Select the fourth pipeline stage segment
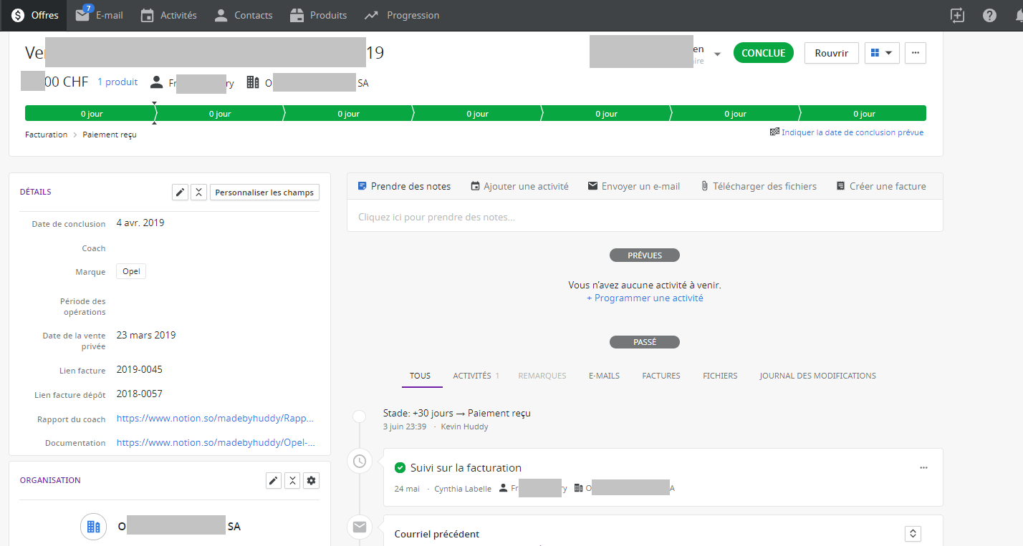The image size is (1023, 546). coord(476,114)
